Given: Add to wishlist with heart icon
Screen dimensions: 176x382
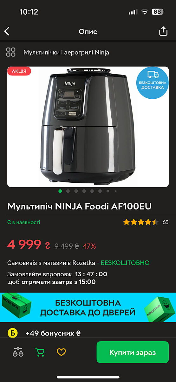Looking at the screenshot, I should (61, 352).
